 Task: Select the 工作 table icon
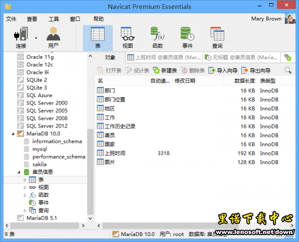pyautogui.click(x=100, y=117)
